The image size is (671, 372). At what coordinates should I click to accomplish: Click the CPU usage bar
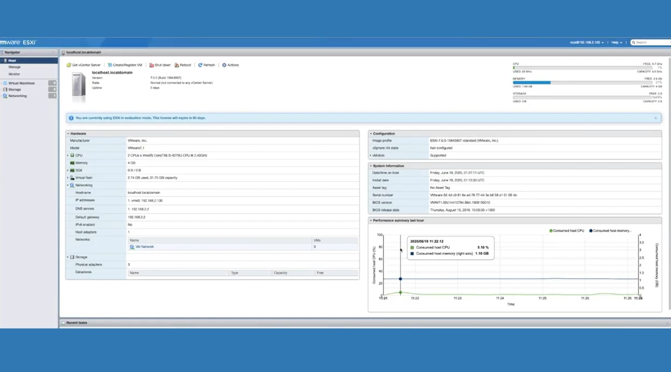[x=582, y=68]
